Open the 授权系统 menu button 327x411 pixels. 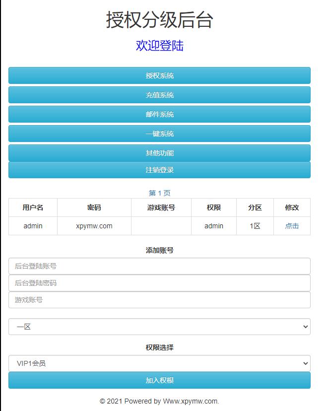pyautogui.click(x=159, y=75)
